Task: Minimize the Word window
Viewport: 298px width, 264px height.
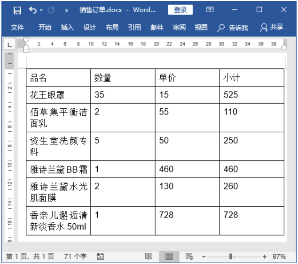Action: [x=235, y=10]
